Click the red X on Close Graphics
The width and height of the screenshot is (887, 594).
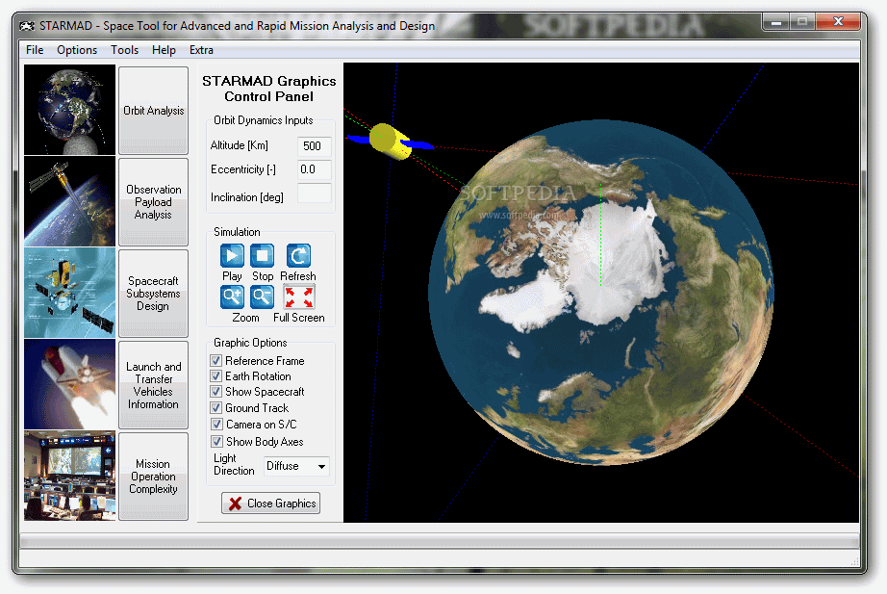pyautogui.click(x=236, y=504)
